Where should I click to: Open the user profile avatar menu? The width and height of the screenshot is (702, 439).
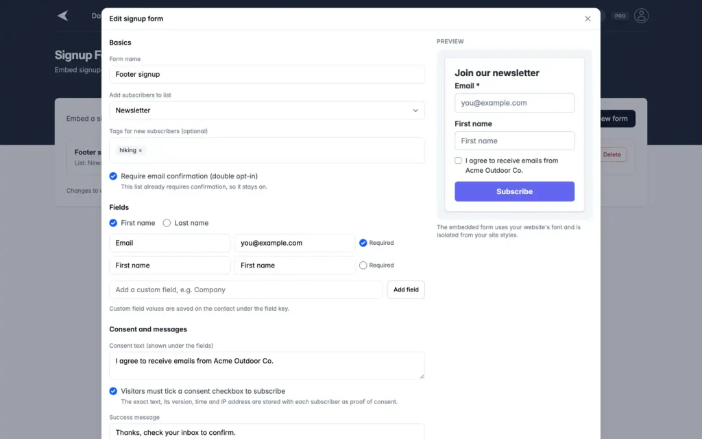pos(641,16)
